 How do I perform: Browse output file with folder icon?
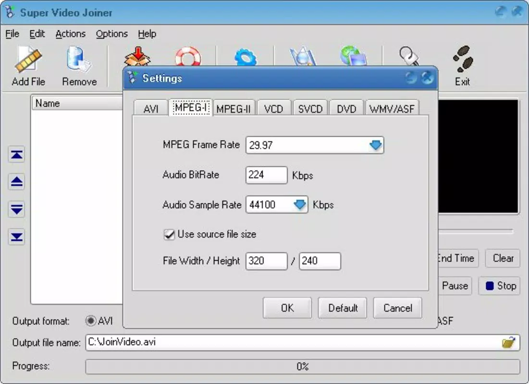(x=508, y=343)
